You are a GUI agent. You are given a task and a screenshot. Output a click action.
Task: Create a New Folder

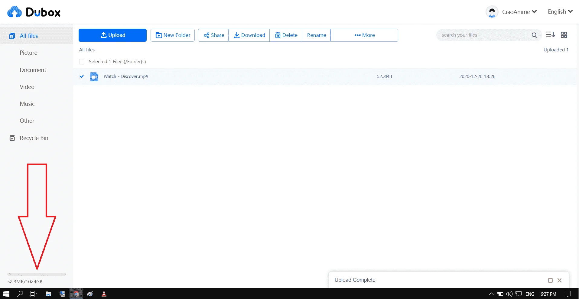(173, 35)
